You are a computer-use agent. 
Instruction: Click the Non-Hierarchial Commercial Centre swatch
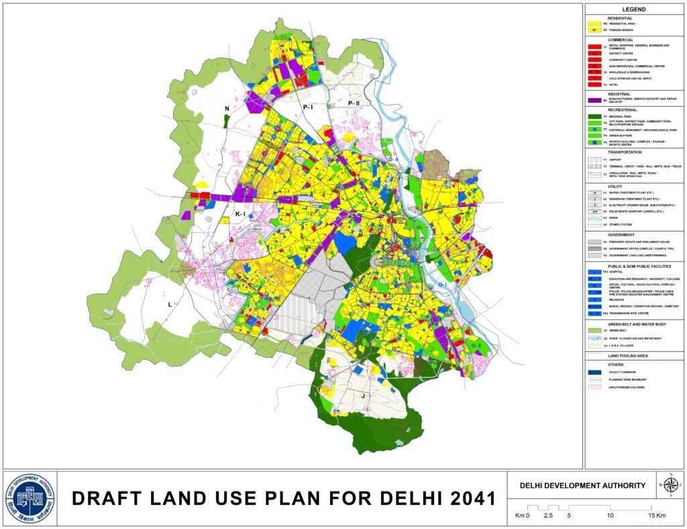tap(594, 66)
